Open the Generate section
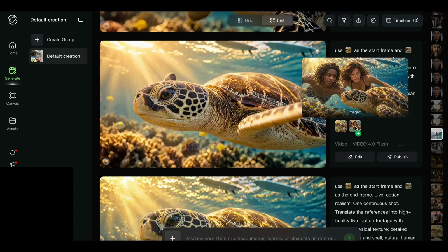Viewport: 448px width, 252px height. point(13,73)
